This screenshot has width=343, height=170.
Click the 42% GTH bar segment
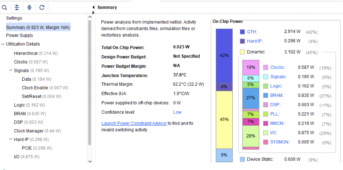[x=224, y=56]
